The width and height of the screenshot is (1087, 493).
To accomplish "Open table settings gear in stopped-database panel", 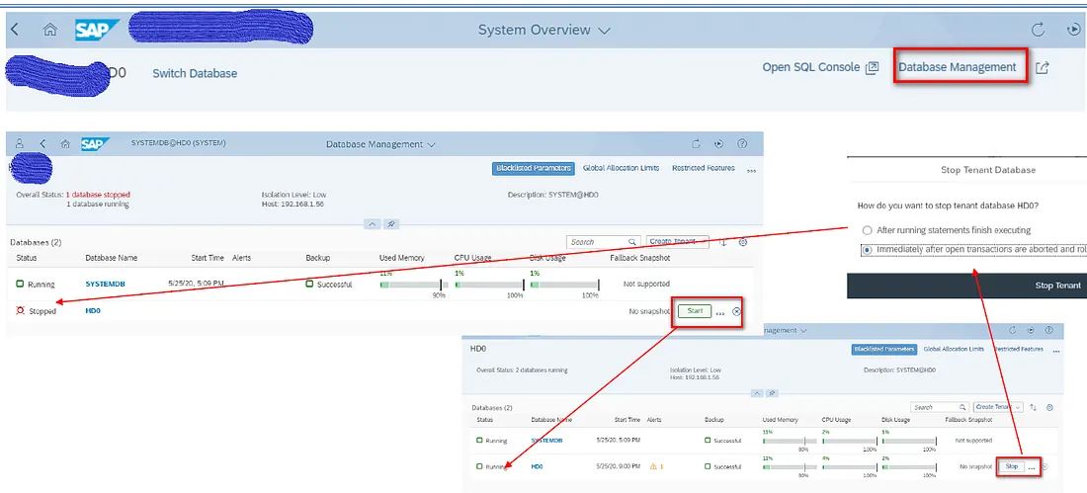I will (x=742, y=242).
